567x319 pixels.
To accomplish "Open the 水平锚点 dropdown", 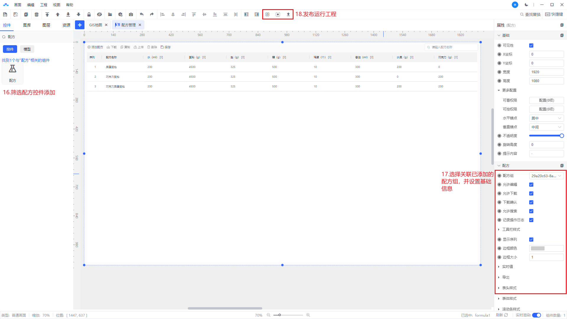I will tap(546, 118).
